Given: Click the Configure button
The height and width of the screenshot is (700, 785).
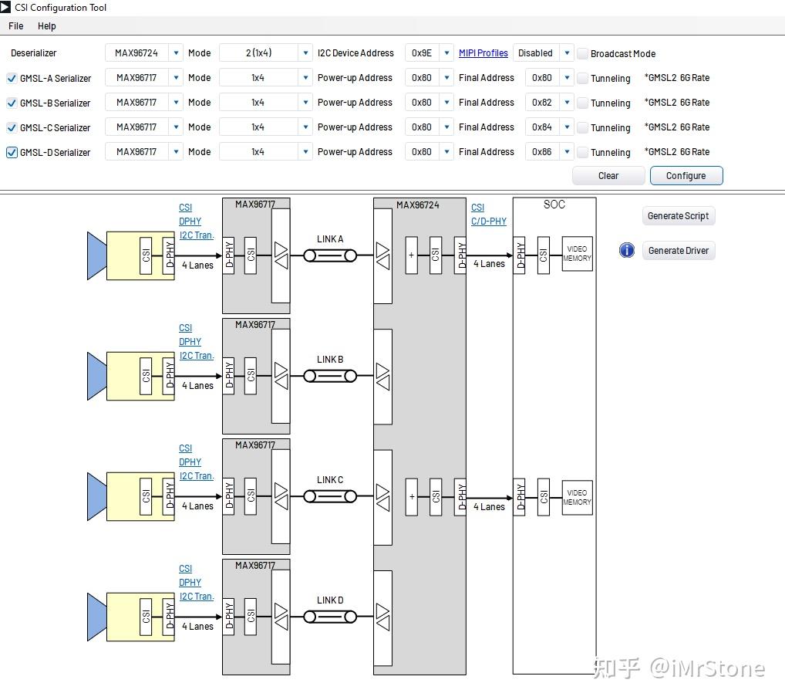Looking at the screenshot, I should [686, 175].
